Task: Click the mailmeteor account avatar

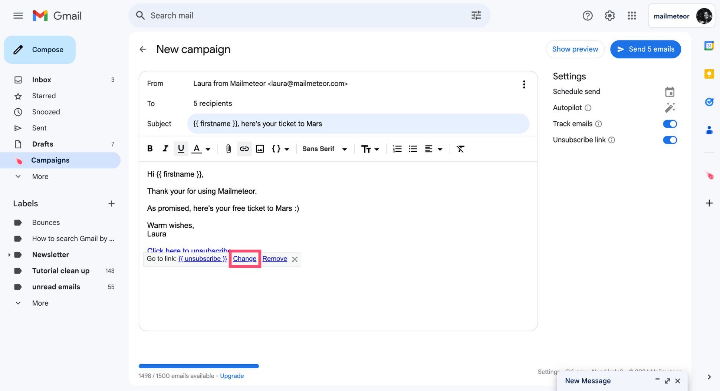Action: [x=704, y=16]
